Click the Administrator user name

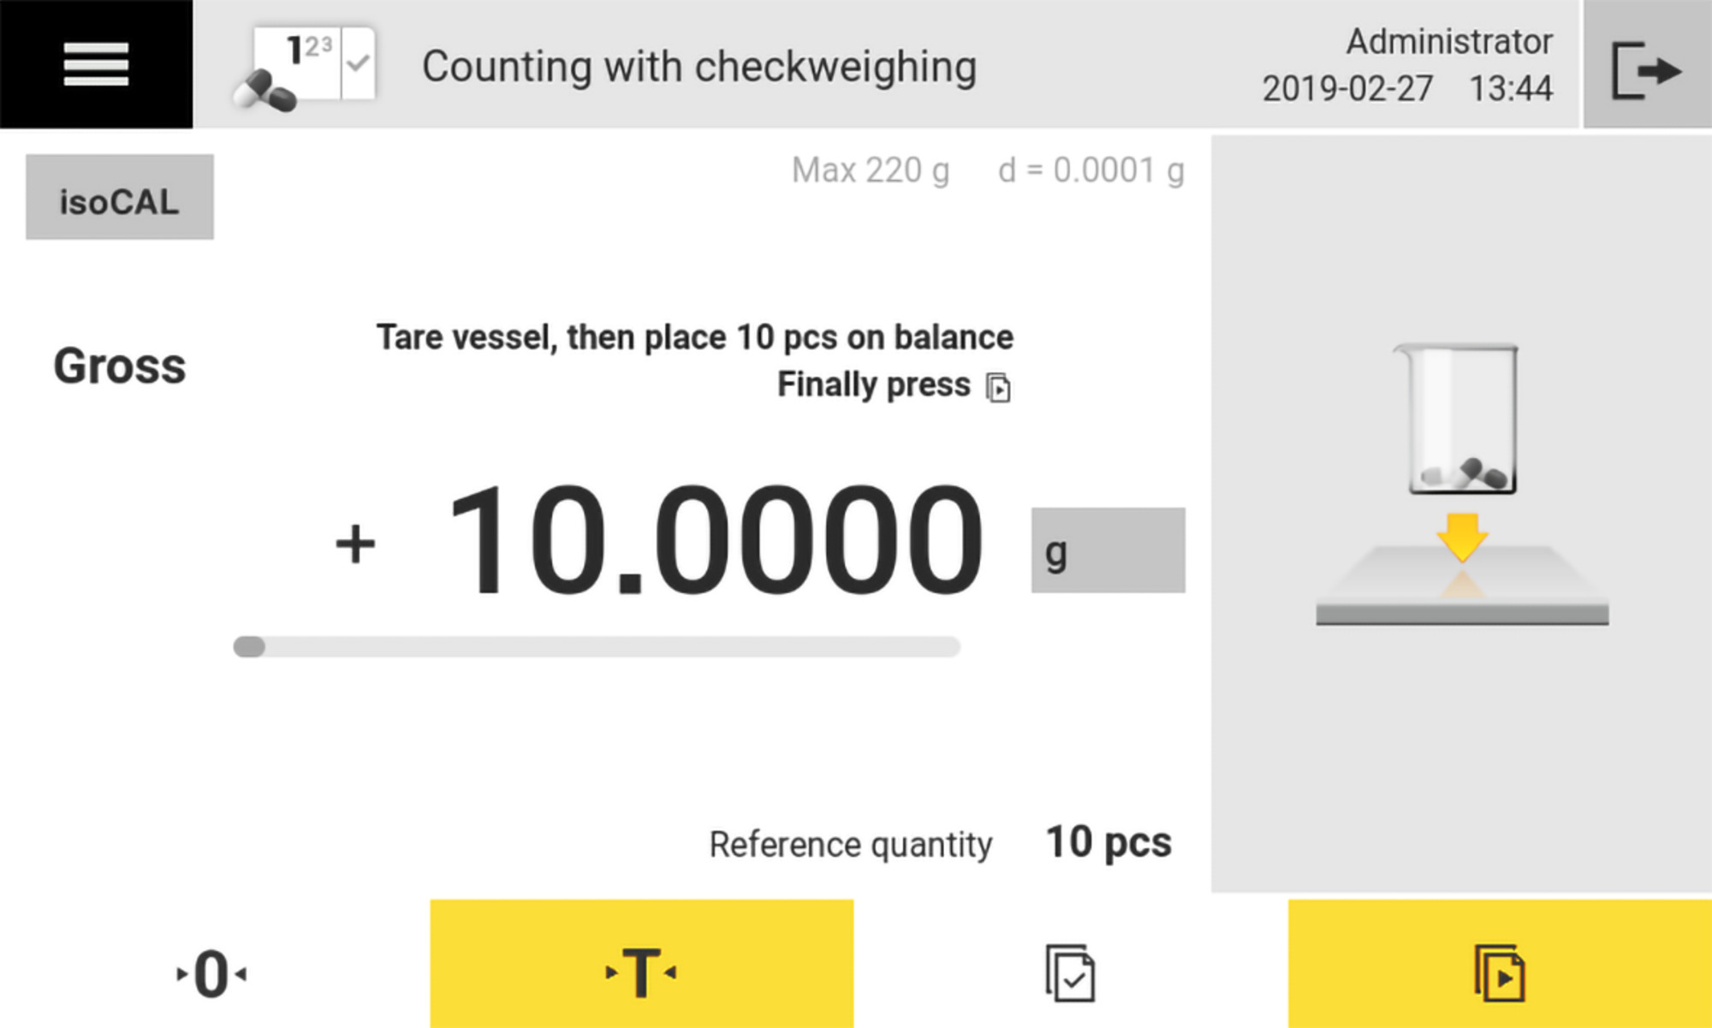(1448, 41)
